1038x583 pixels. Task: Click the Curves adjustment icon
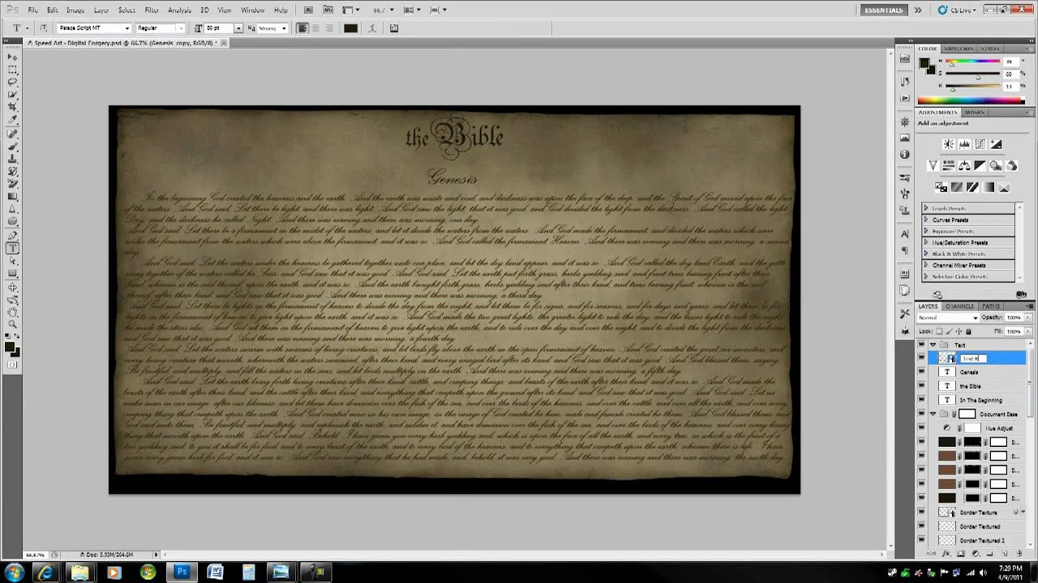click(980, 144)
